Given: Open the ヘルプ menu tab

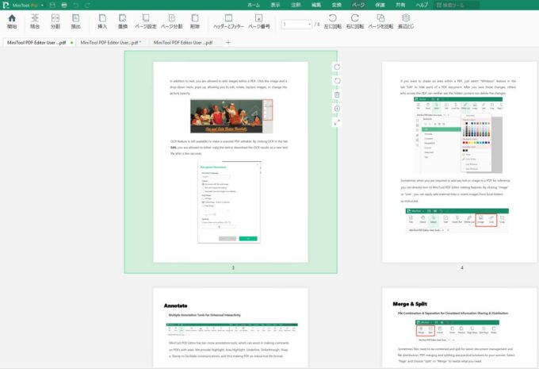Looking at the screenshot, I should click(x=422, y=5).
